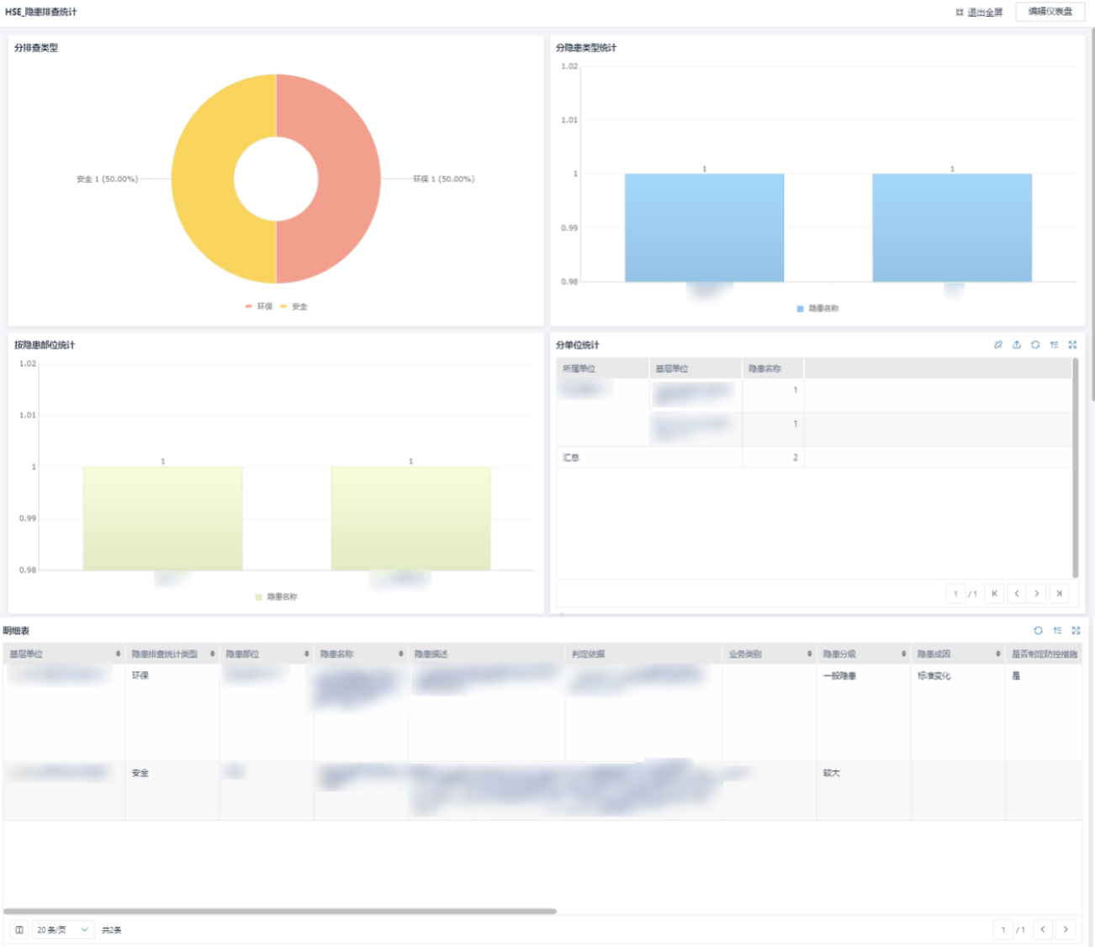
Task: Toggle 隐患名称 legend in 按隐患部位统计 chart
Action: pos(276,597)
